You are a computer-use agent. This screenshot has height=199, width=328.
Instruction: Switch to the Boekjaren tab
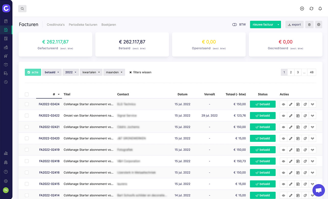(x=109, y=25)
